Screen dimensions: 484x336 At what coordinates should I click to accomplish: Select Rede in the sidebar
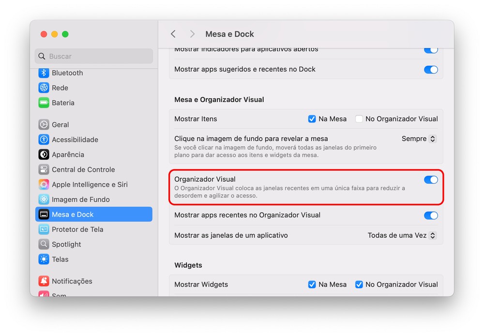point(93,88)
